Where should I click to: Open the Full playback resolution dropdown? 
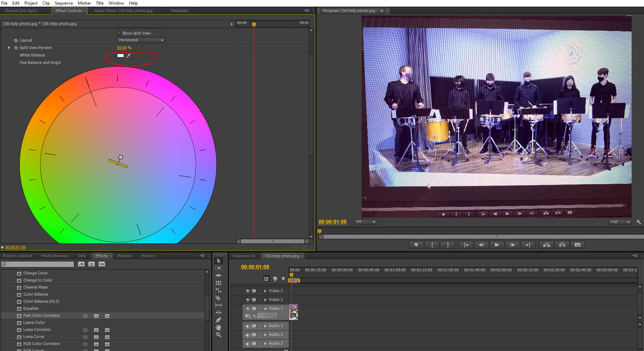pyautogui.click(x=620, y=222)
